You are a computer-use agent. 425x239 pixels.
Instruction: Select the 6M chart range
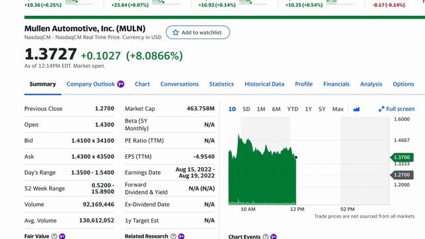(x=276, y=109)
